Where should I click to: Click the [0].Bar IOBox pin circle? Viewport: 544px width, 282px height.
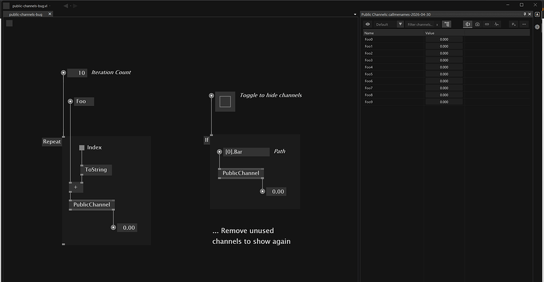219,152
